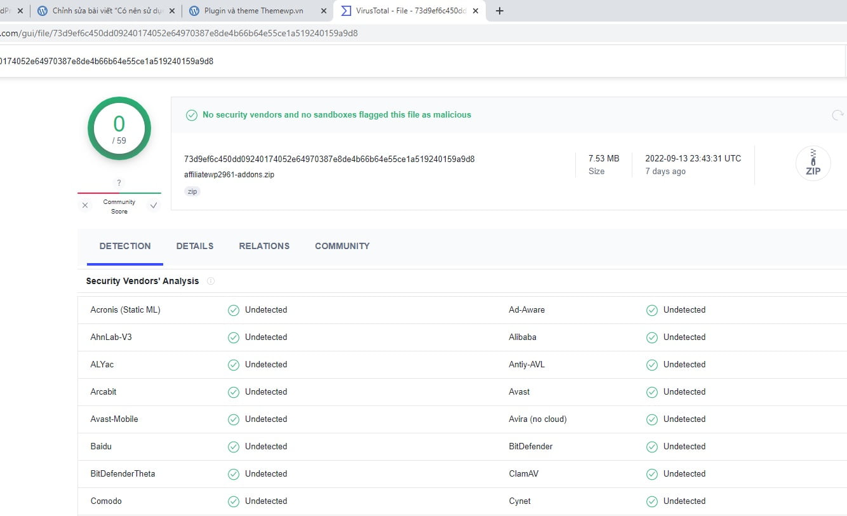Image resolution: width=847 pixels, height=516 pixels.
Task: Click the file hash starting with 73d9ef6c
Action: [x=329, y=159]
